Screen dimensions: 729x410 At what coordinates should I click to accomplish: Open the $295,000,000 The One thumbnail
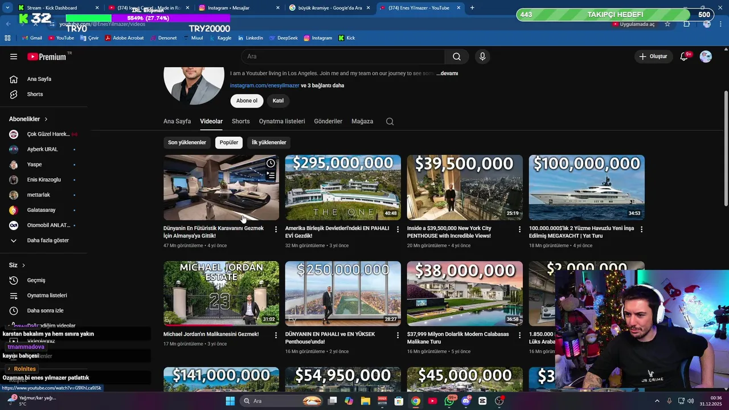tap(343, 187)
